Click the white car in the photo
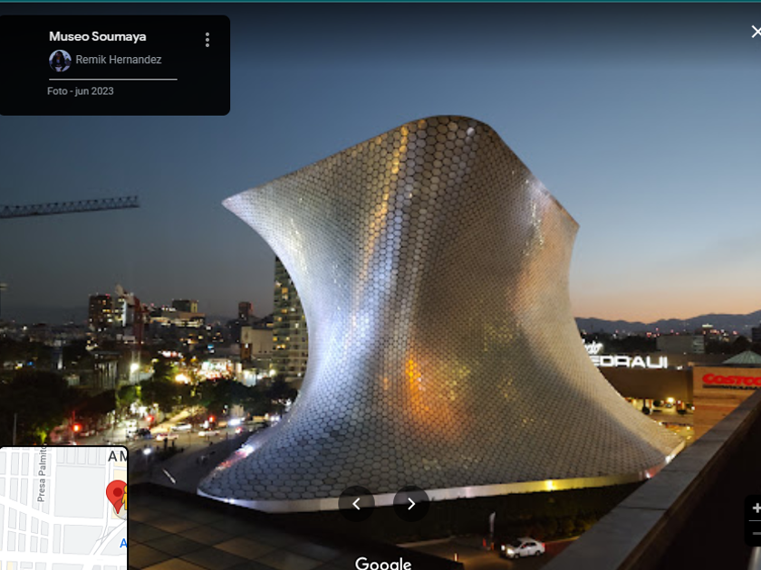Screen dimensions: 761x570 [523, 547]
